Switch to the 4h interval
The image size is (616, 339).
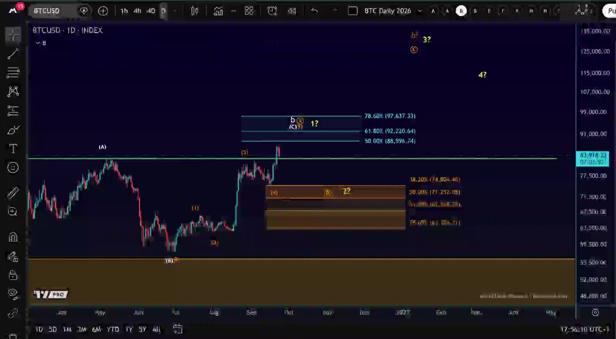tap(138, 11)
